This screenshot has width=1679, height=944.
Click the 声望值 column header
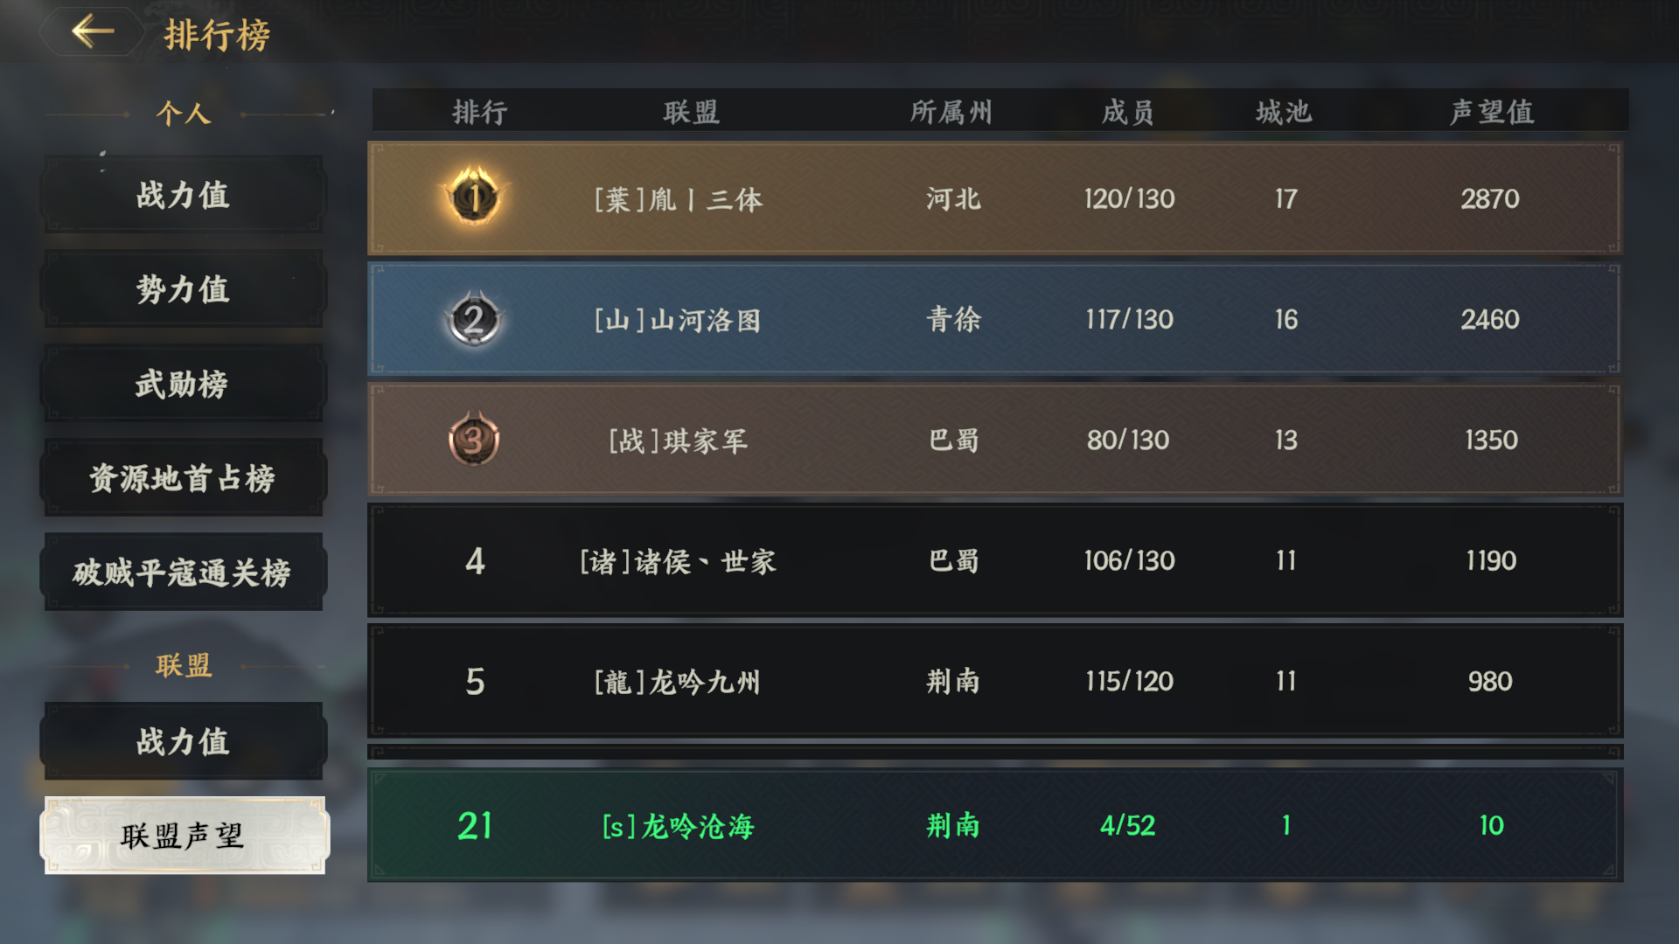coord(1492,112)
